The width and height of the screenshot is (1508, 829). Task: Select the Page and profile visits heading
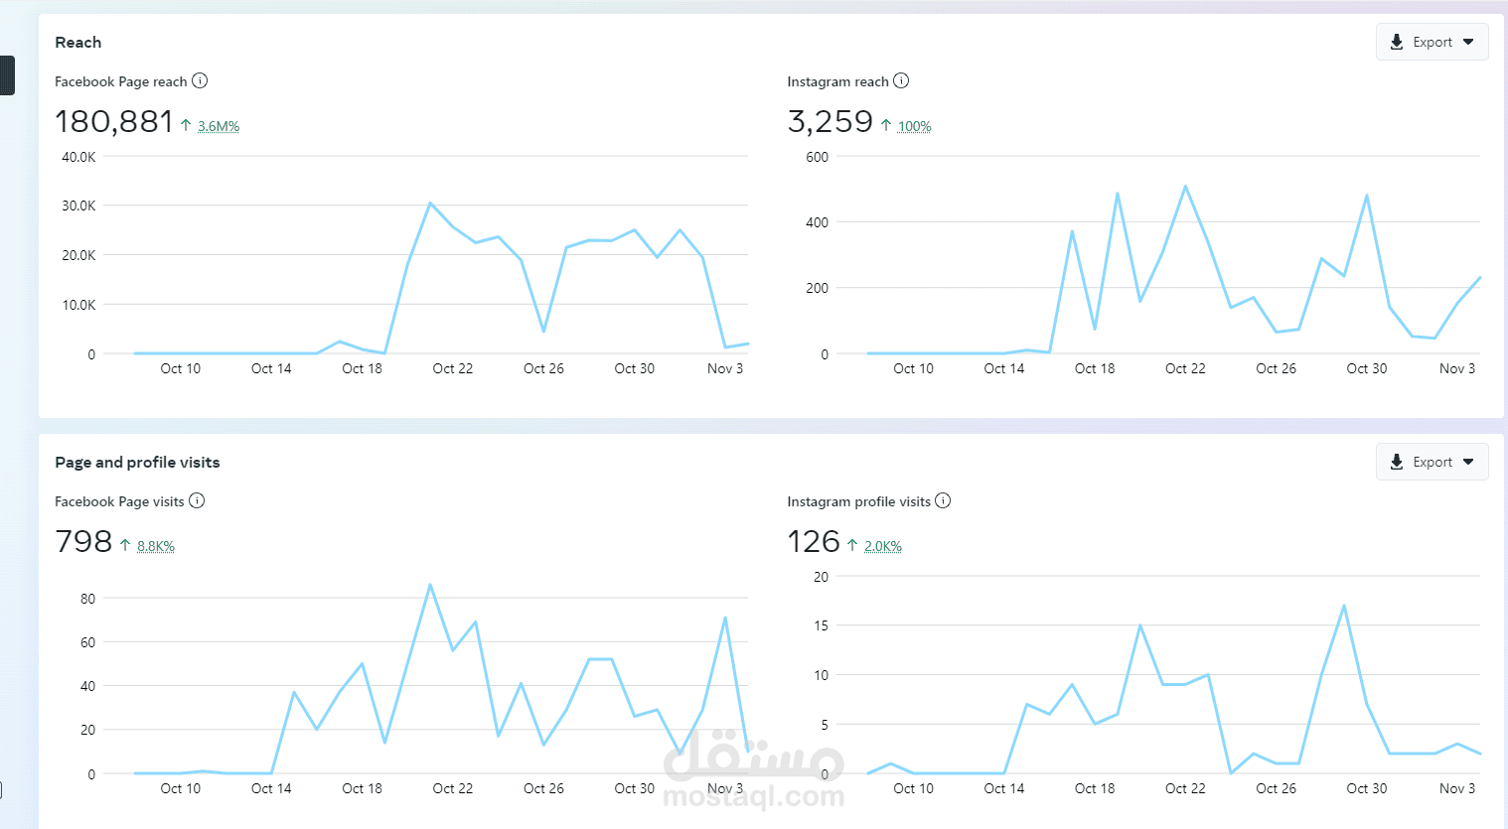137,462
